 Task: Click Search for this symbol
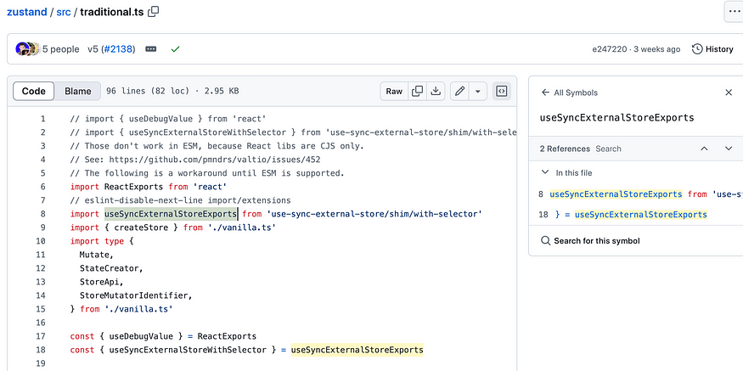(590, 241)
